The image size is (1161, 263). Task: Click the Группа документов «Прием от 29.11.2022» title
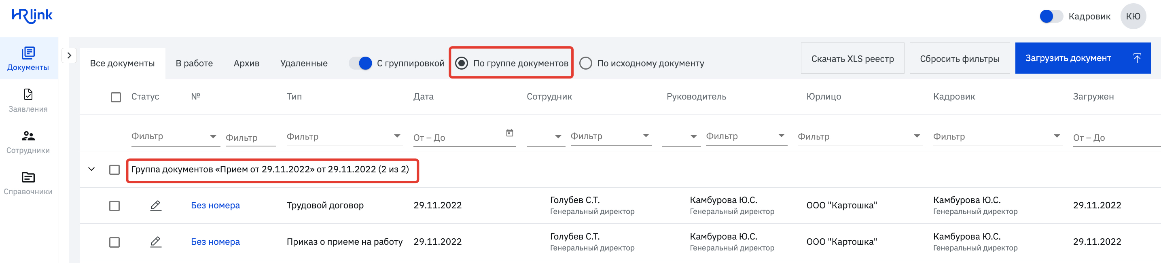click(270, 169)
